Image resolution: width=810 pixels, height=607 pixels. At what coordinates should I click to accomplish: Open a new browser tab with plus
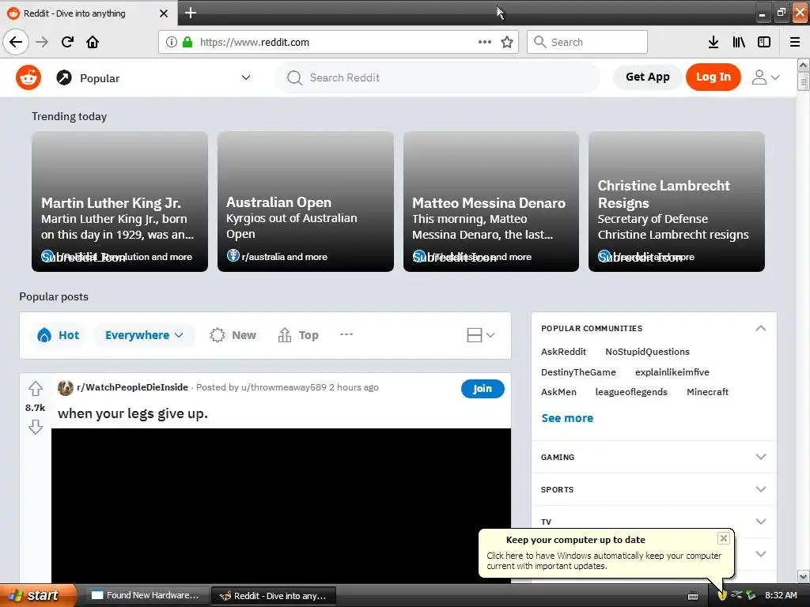191,13
